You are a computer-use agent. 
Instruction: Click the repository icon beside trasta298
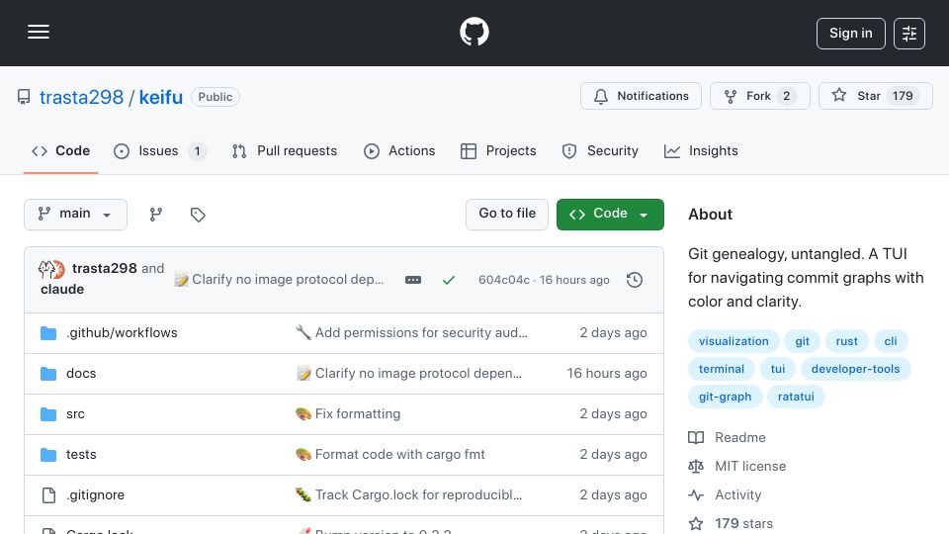pyautogui.click(x=24, y=97)
